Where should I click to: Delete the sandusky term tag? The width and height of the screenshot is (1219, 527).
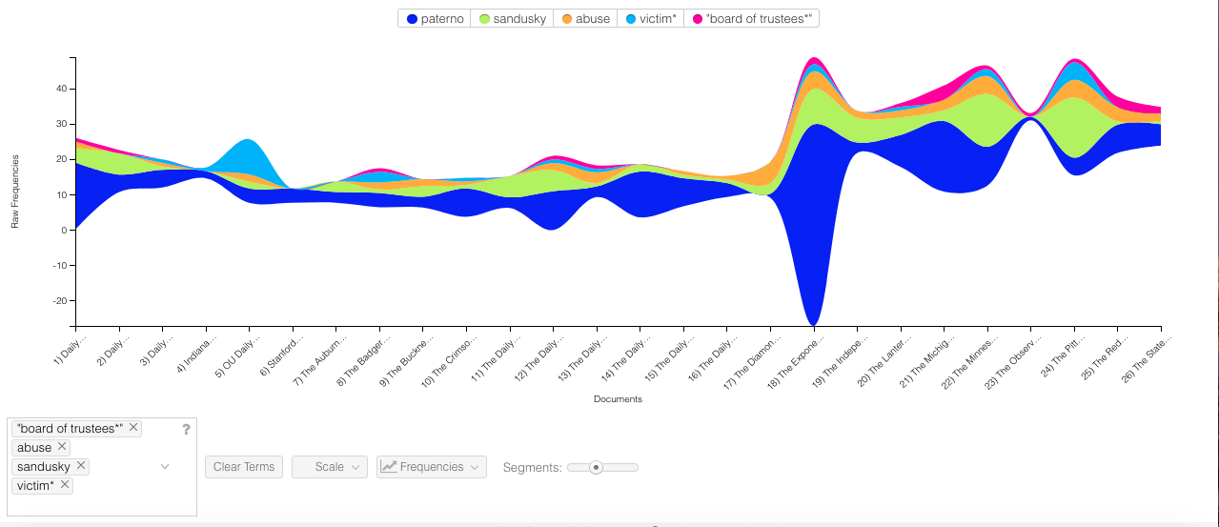[x=81, y=466]
